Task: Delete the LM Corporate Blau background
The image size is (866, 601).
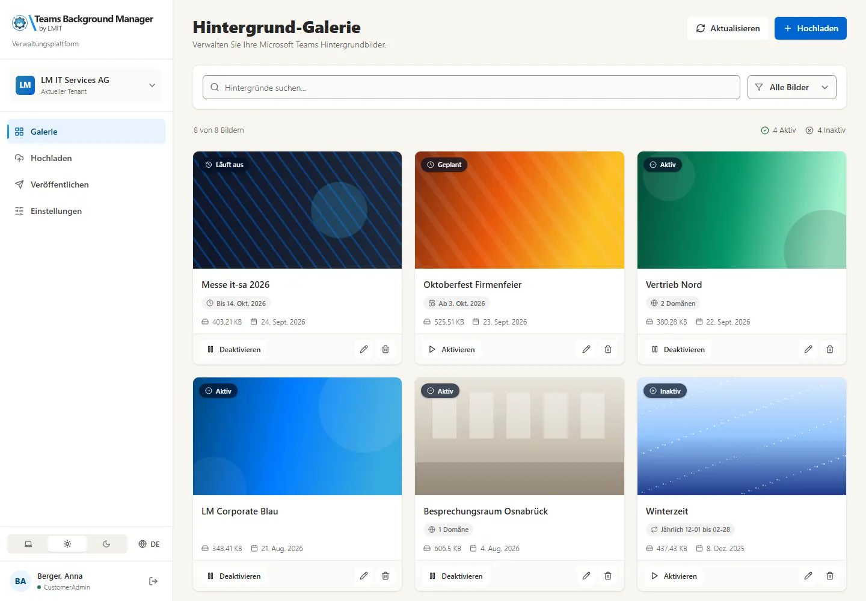Action: (385, 576)
